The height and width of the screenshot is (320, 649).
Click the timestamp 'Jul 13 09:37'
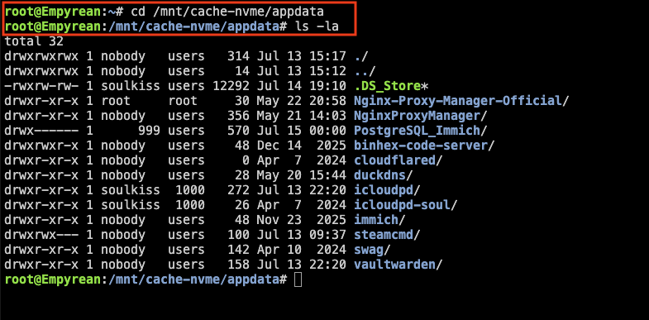point(301,235)
